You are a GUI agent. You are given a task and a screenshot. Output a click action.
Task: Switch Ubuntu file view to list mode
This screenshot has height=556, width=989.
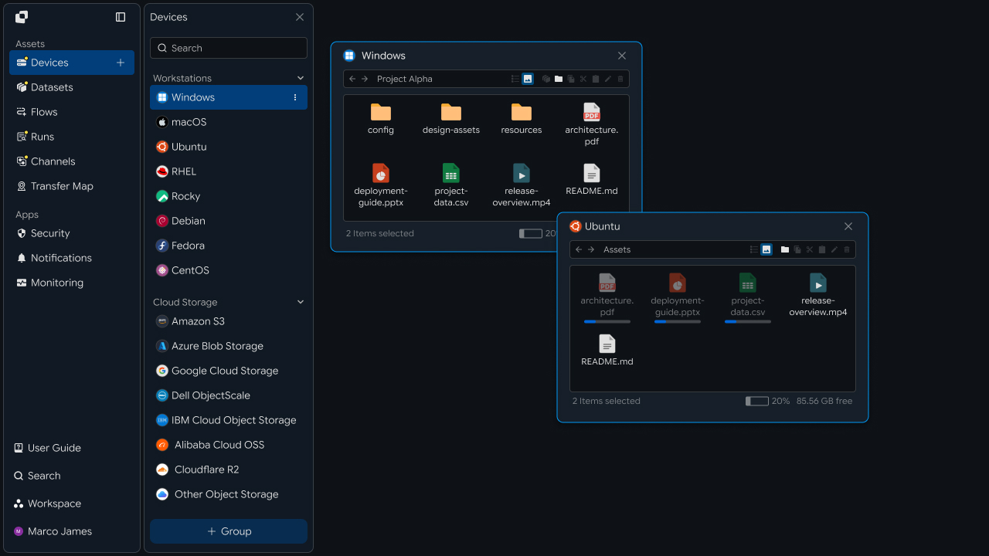(754, 249)
